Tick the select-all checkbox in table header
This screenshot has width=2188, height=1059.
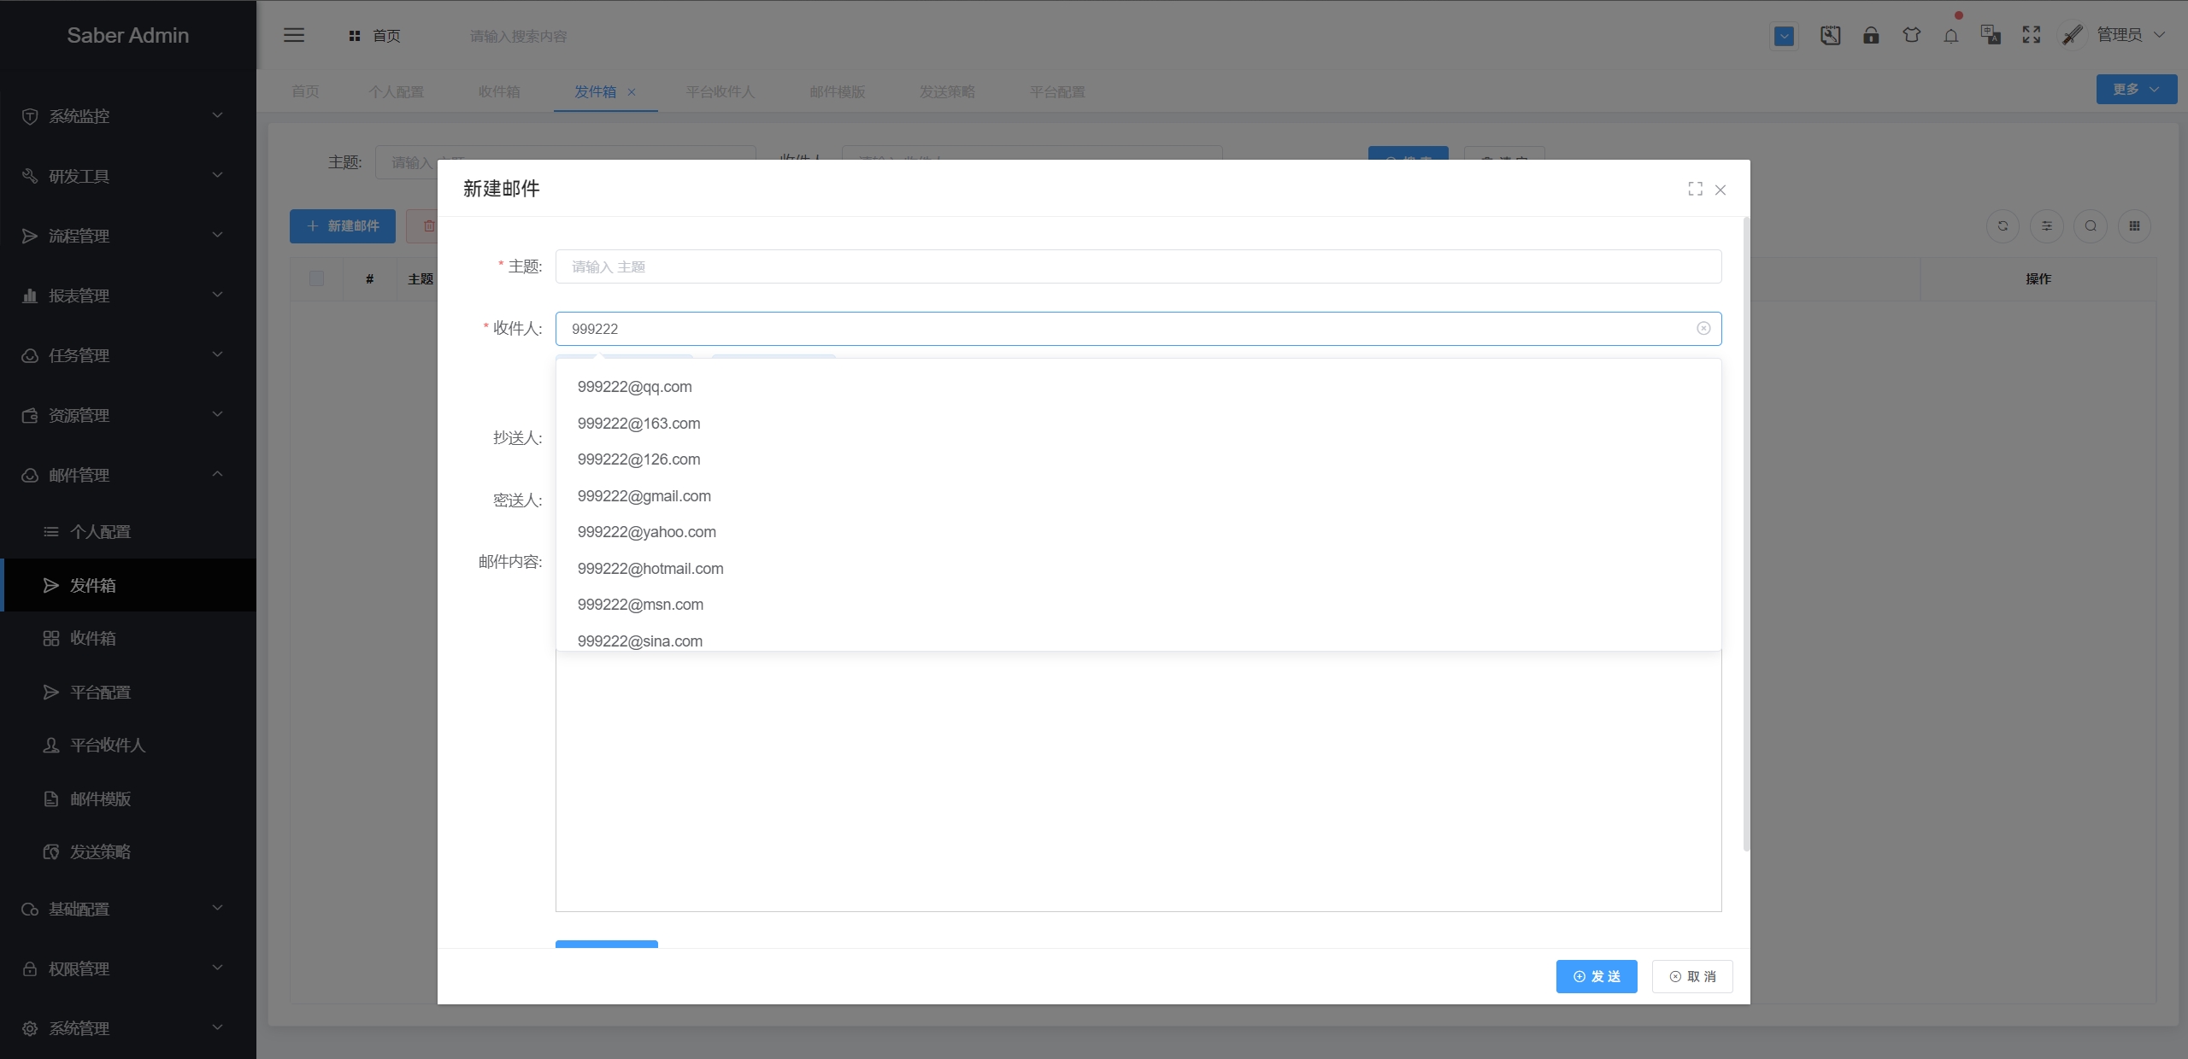pos(316,278)
